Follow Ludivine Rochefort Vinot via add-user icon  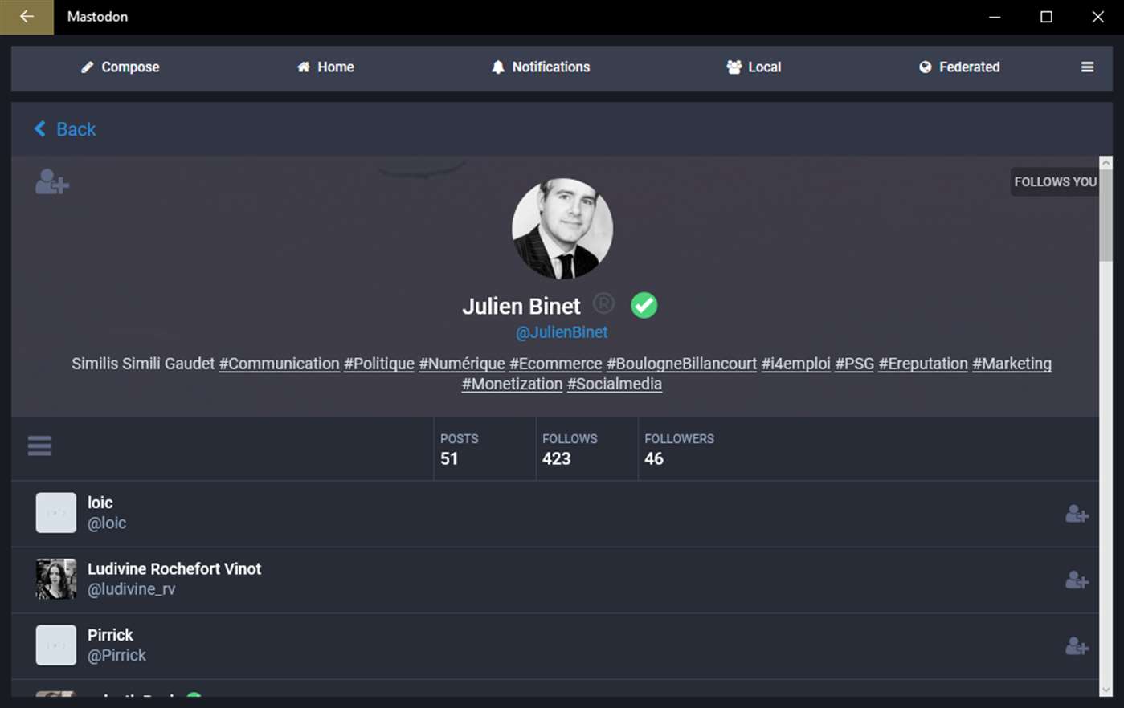(x=1077, y=580)
